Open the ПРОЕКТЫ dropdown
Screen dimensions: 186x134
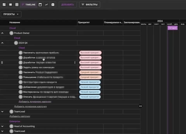click(11, 14)
